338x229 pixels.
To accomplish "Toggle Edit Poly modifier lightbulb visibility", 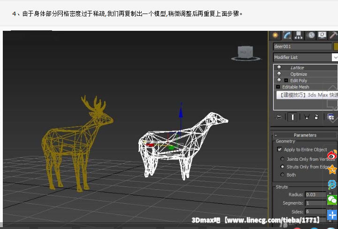I will 279,80.
